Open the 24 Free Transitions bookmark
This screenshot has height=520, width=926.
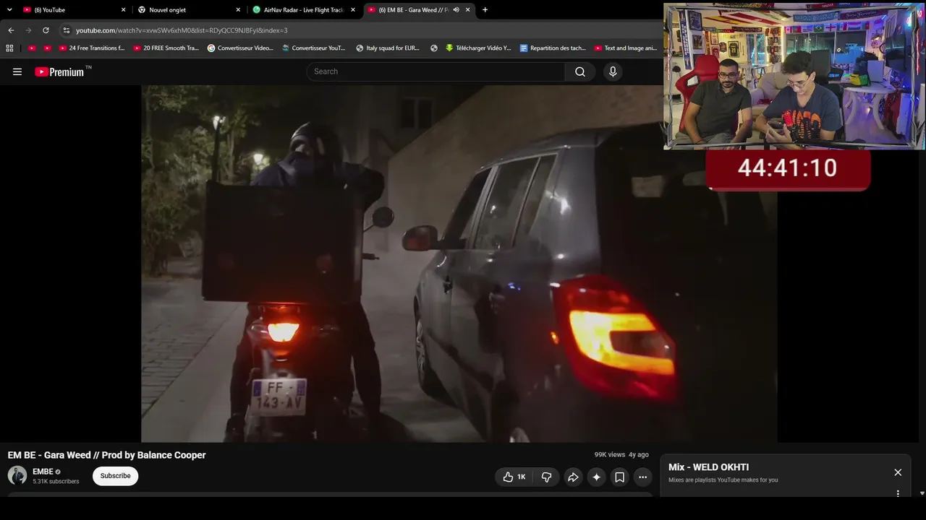click(92, 48)
